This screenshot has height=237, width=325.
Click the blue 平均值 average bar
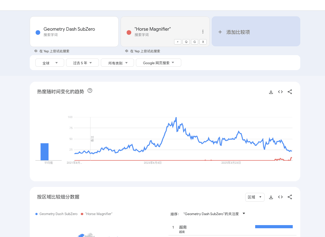44,152
